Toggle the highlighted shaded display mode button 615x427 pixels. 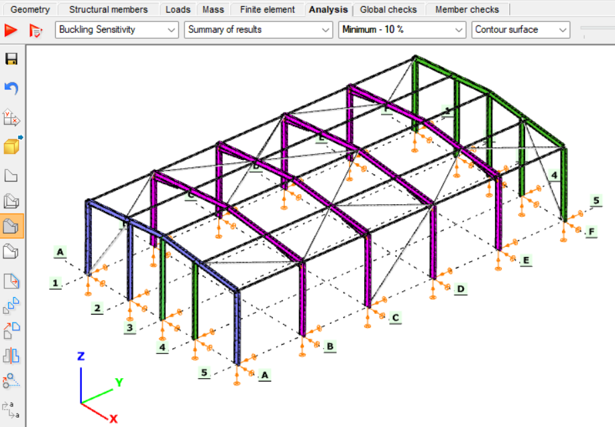point(12,227)
